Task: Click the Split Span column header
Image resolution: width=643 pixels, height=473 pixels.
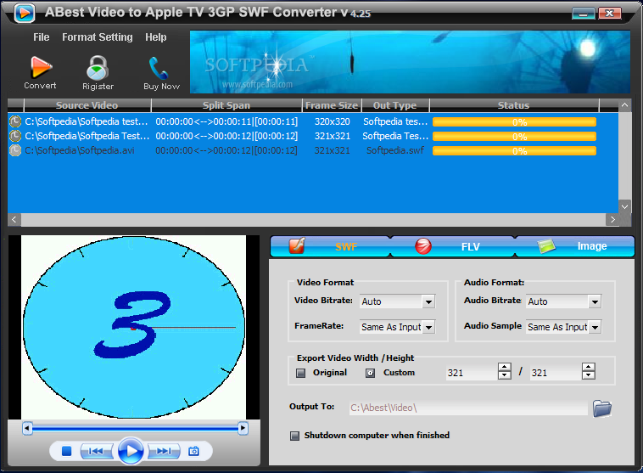Action: click(x=226, y=105)
